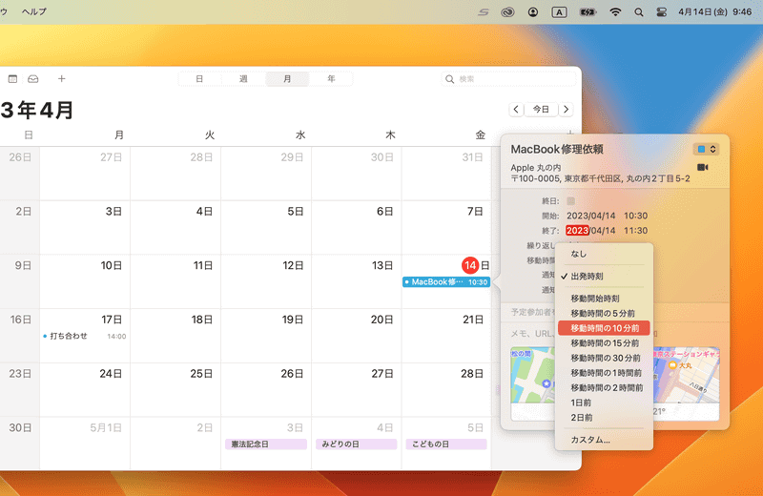The height and width of the screenshot is (496, 763).
Task: Switch to 週 week view tab
Action: [x=243, y=79]
